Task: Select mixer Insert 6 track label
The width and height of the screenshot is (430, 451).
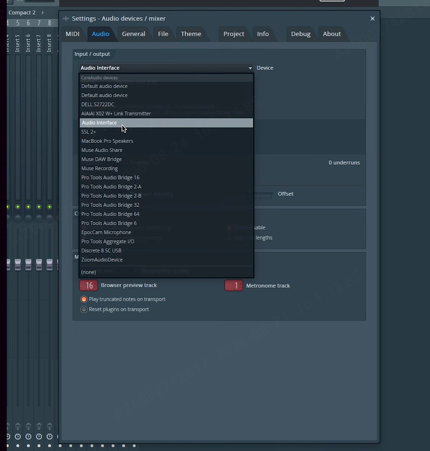Action: coord(28,43)
